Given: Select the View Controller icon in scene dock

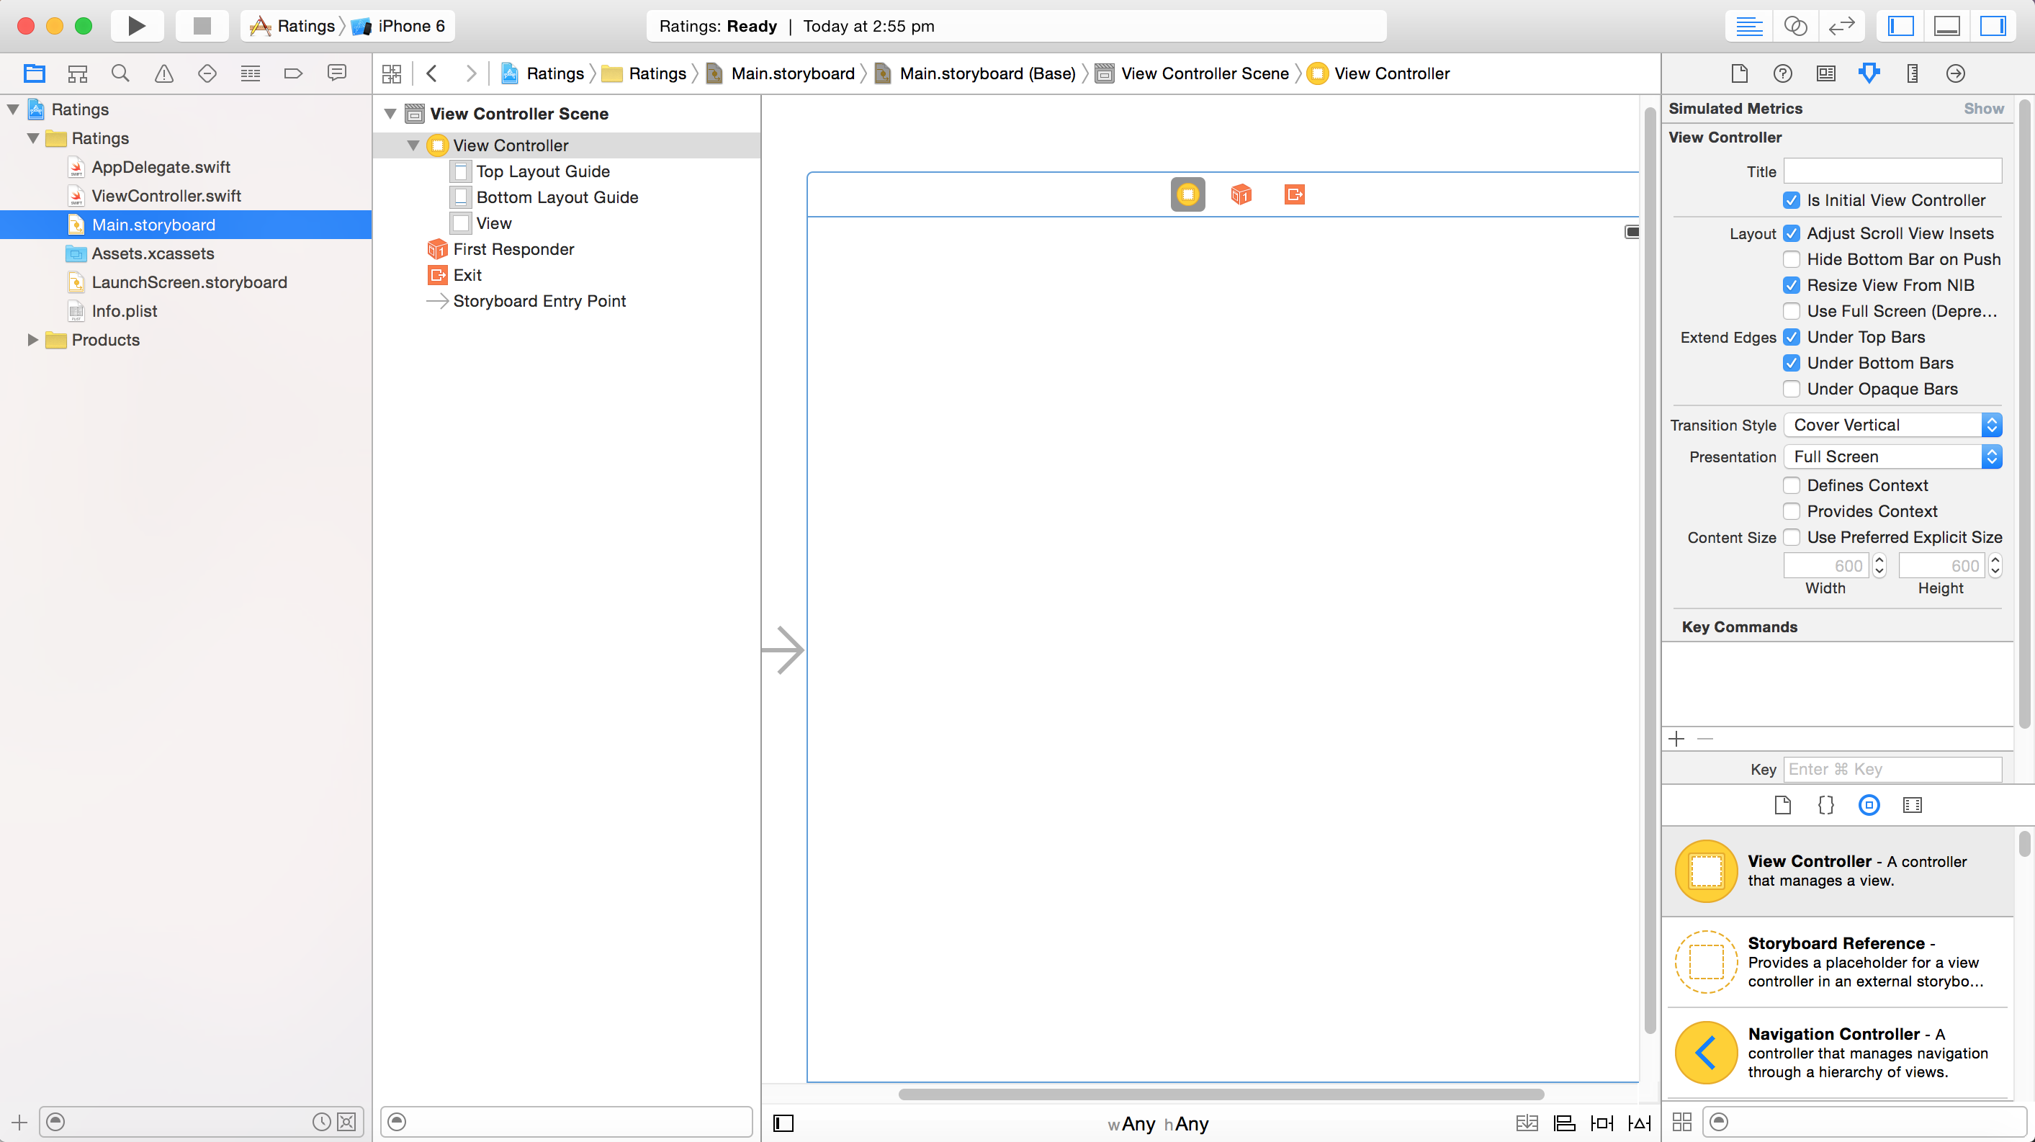Looking at the screenshot, I should click(1188, 194).
